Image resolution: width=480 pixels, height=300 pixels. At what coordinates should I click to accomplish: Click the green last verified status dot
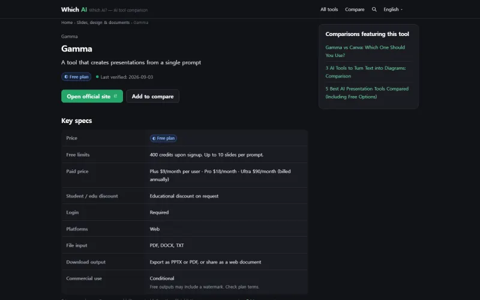(x=97, y=77)
